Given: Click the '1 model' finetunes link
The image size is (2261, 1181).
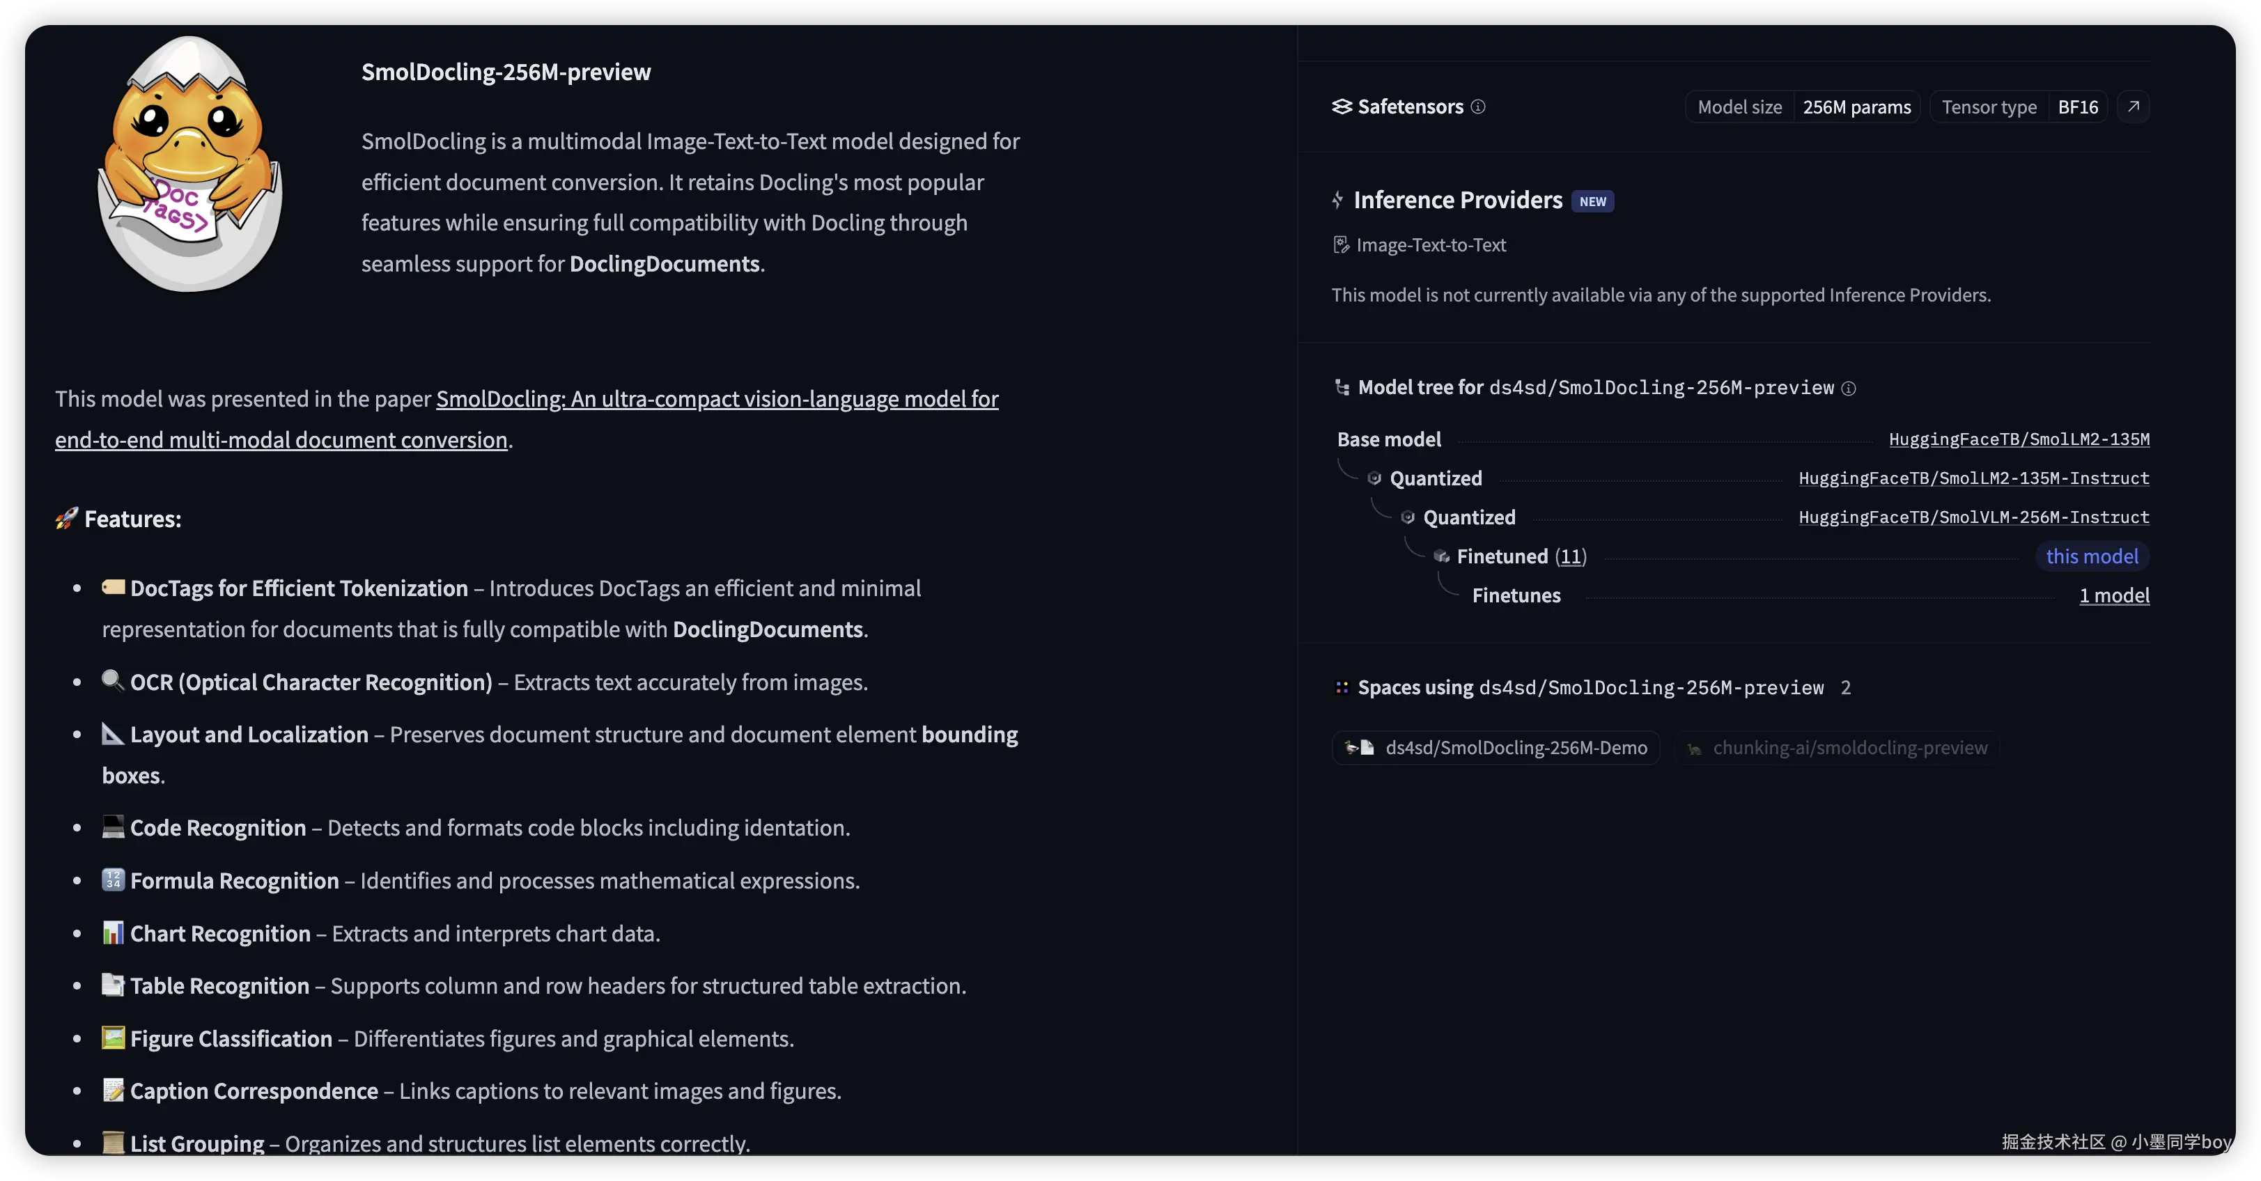Looking at the screenshot, I should (2113, 595).
